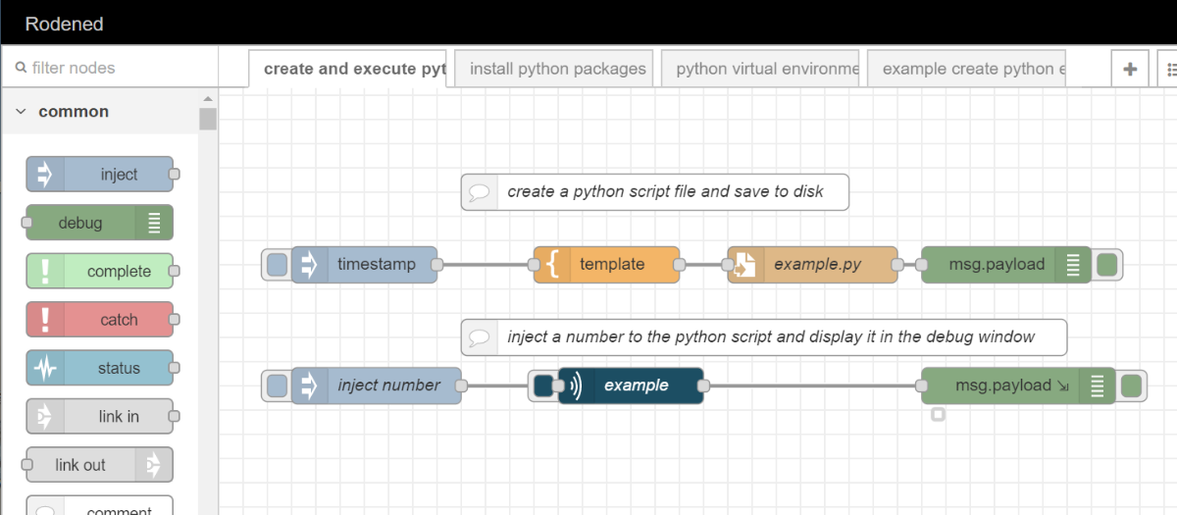Click the template node input port
1177x515 pixels.
pyautogui.click(x=534, y=264)
